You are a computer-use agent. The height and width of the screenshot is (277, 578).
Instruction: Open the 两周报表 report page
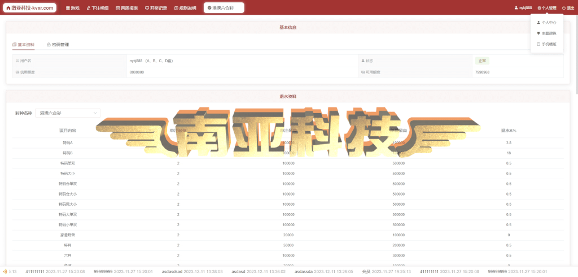point(127,8)
